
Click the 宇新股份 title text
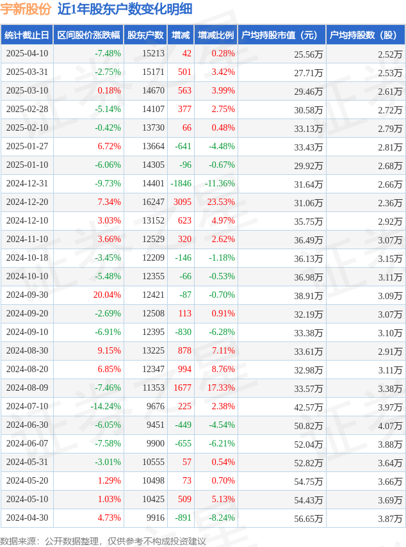coord(26,9)
